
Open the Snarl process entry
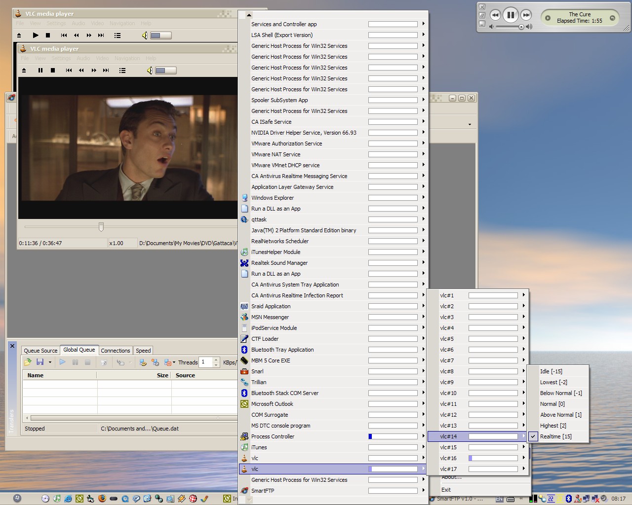pyautogui.click(x=333, y=371)
